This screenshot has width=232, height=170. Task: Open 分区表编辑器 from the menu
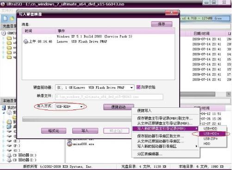166,154
